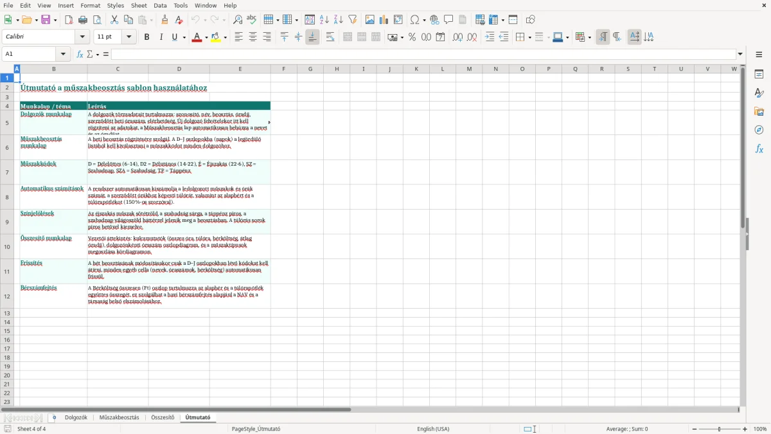Image resolution: width=771 pixels, height=434 pixels.
Task: Click row header 7
Action: pos(7,172)
